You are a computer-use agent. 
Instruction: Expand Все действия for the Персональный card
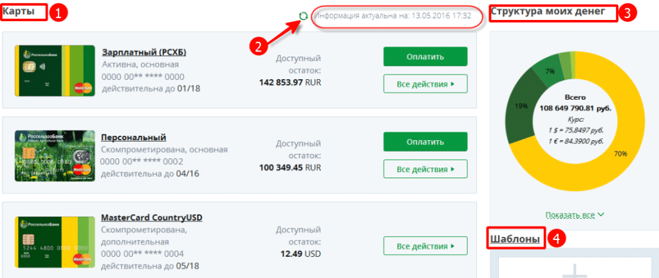[x=425, y=169]
